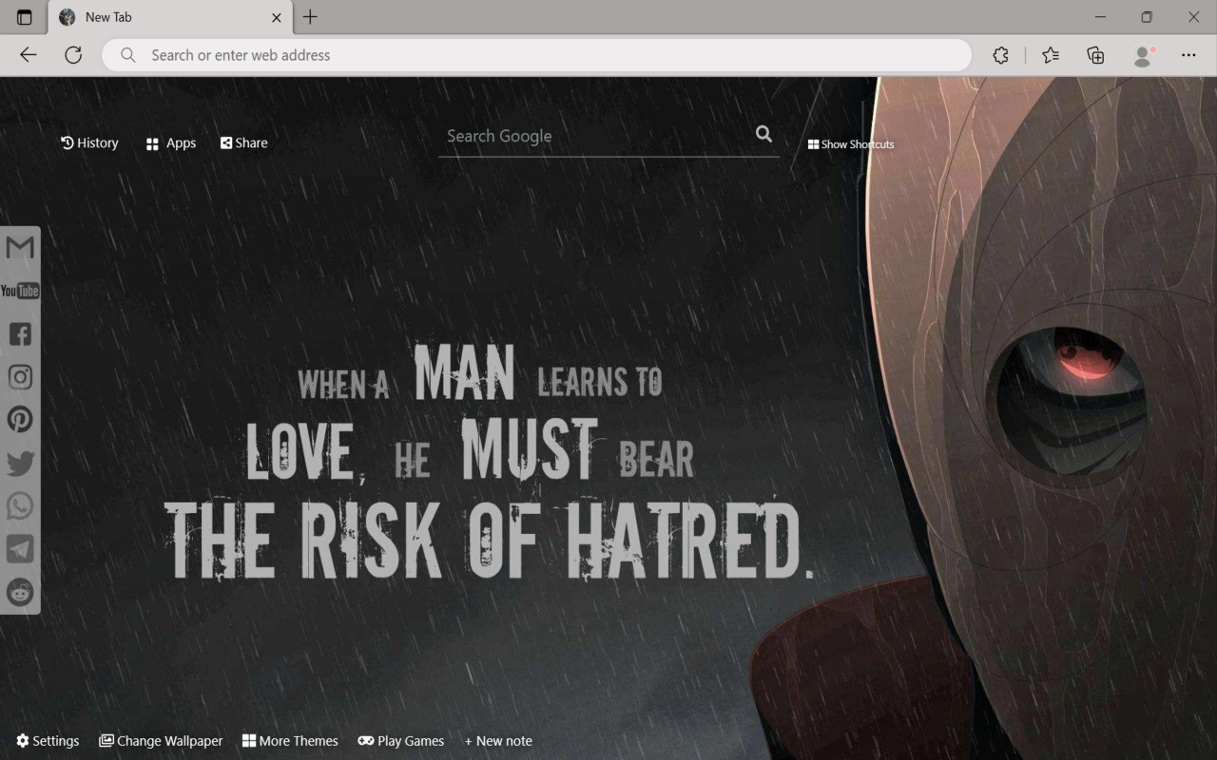Go back to the previous page

tap(29, 55)
